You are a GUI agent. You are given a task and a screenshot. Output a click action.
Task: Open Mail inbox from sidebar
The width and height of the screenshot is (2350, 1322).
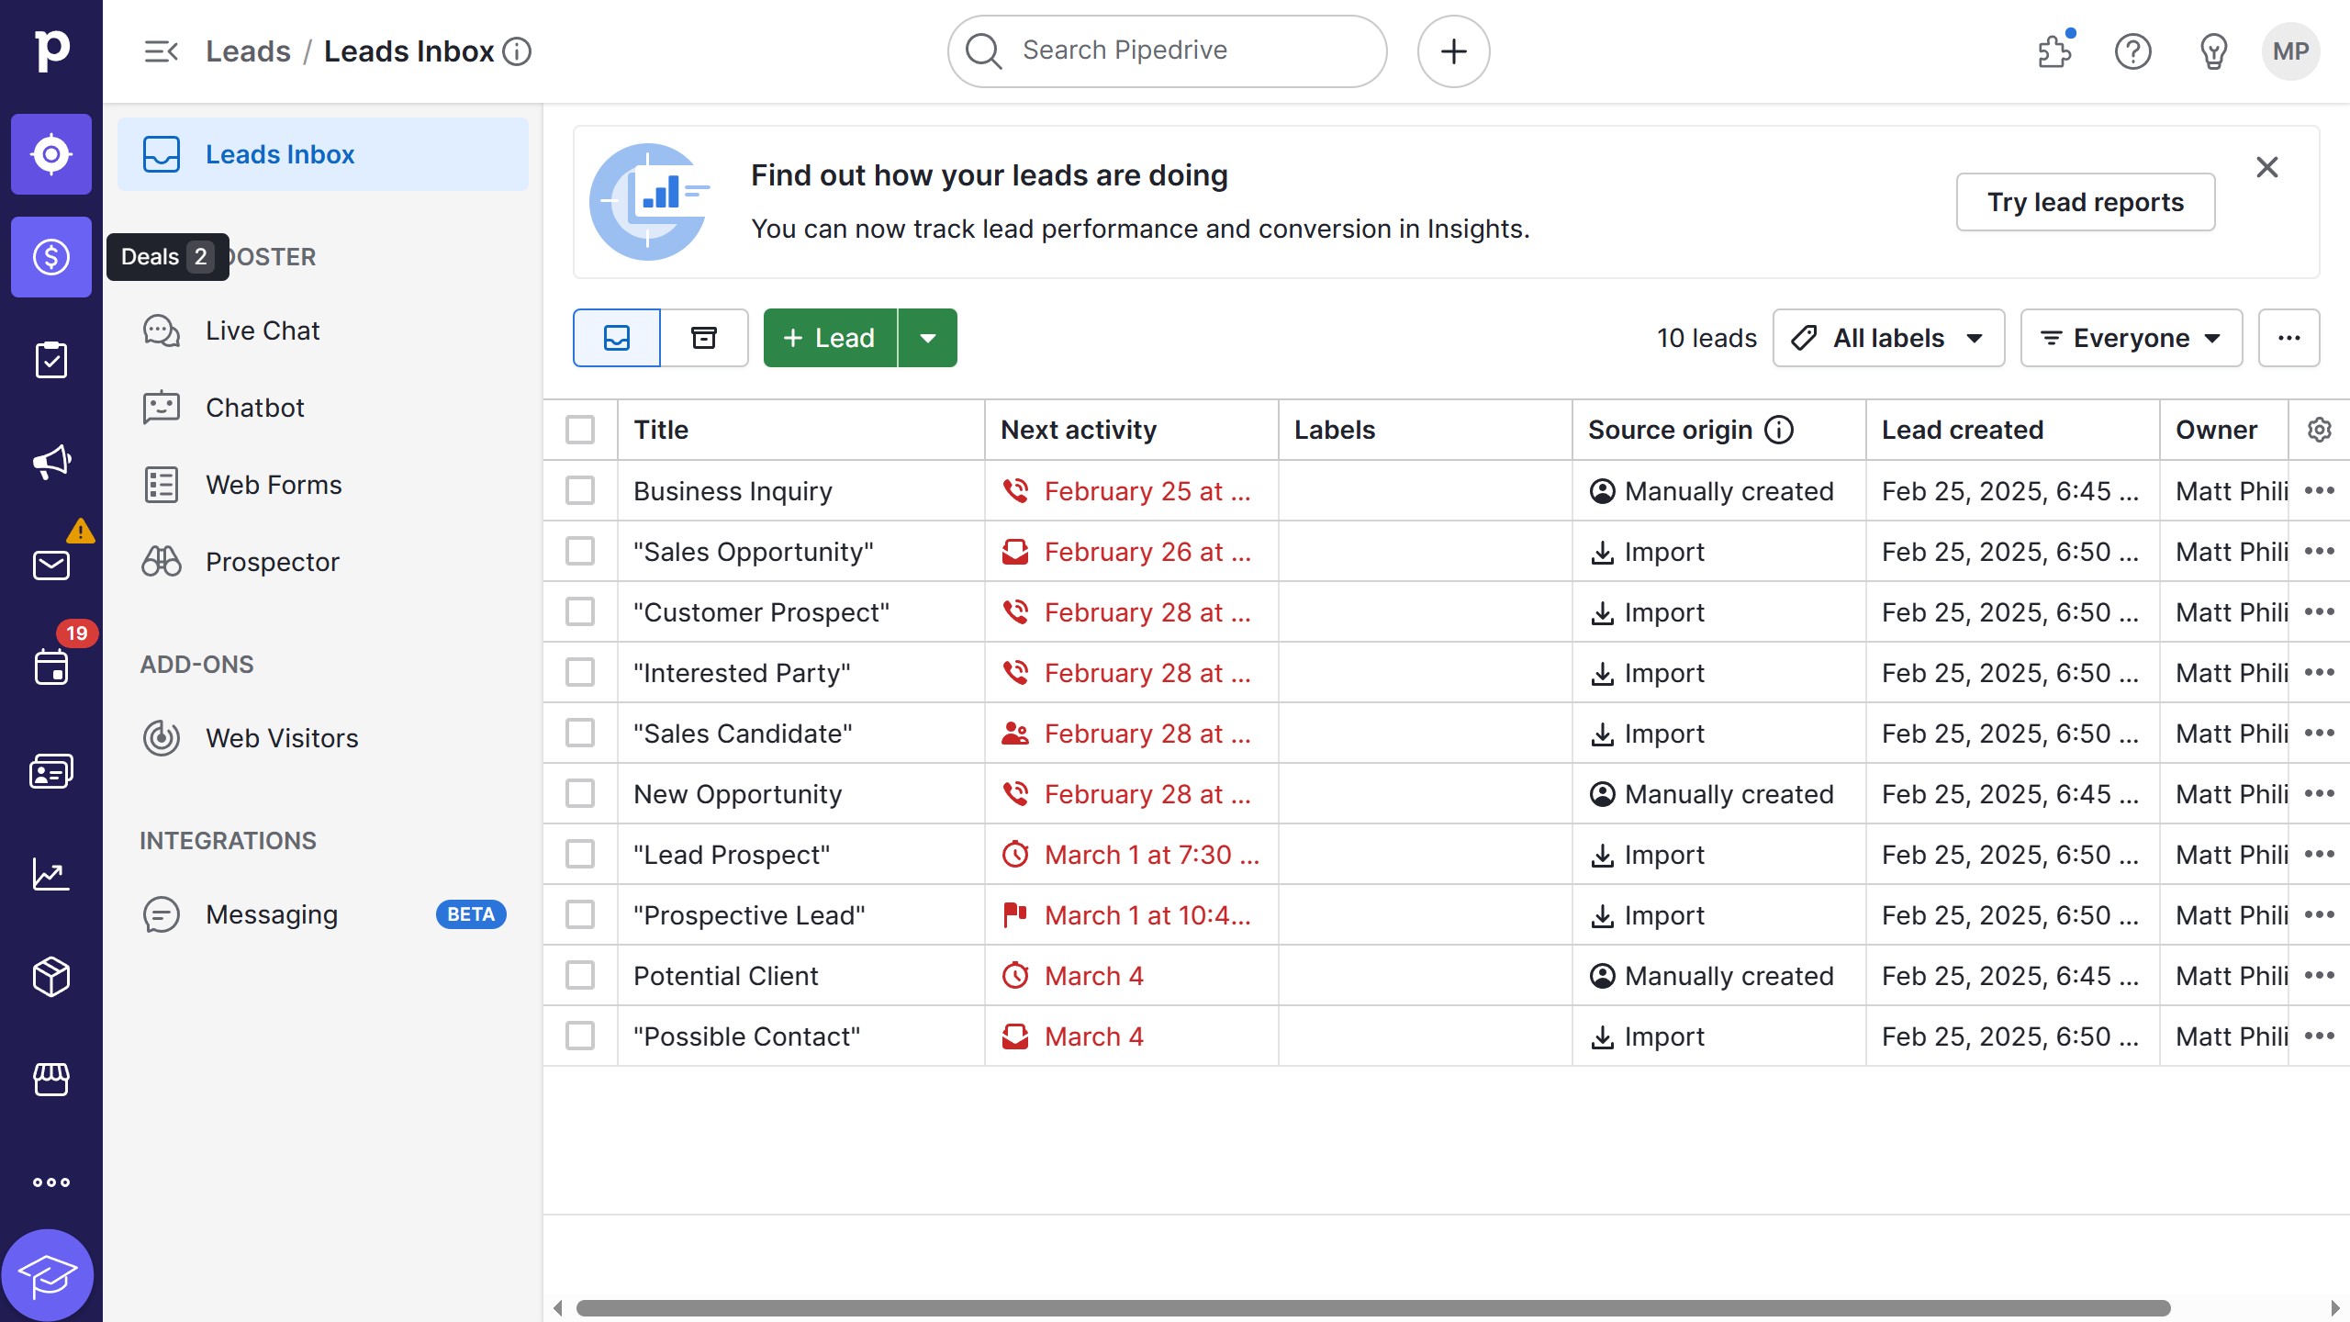point(51,565)
